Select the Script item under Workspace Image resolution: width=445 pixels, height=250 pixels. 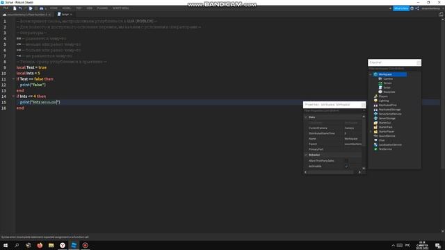[x=387, y=87]
